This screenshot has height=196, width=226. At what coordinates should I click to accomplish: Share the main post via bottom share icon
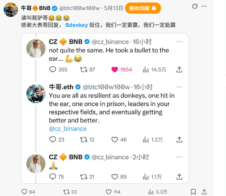(204, 192)
